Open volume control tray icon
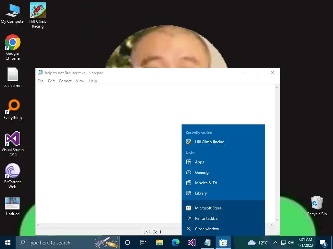Viewport: 333px width, 249px height. point(291,243)
